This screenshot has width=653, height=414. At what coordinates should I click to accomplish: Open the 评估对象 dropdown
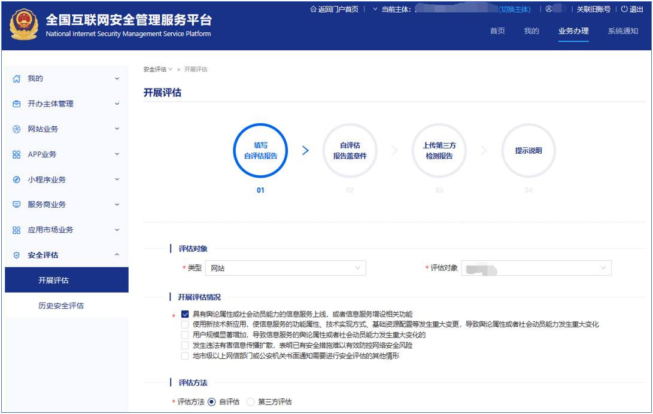(x=536, y=268)
